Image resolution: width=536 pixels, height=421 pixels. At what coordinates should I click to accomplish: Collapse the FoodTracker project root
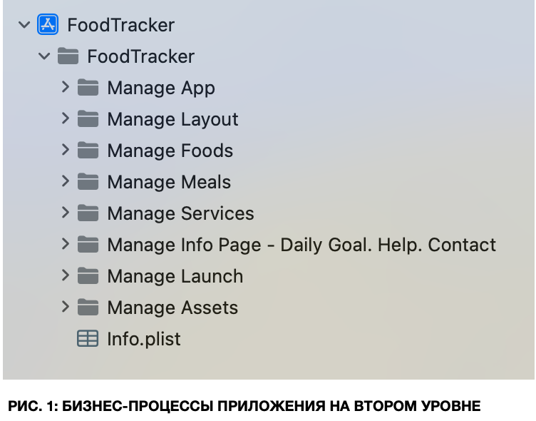(x=24, y=25)
